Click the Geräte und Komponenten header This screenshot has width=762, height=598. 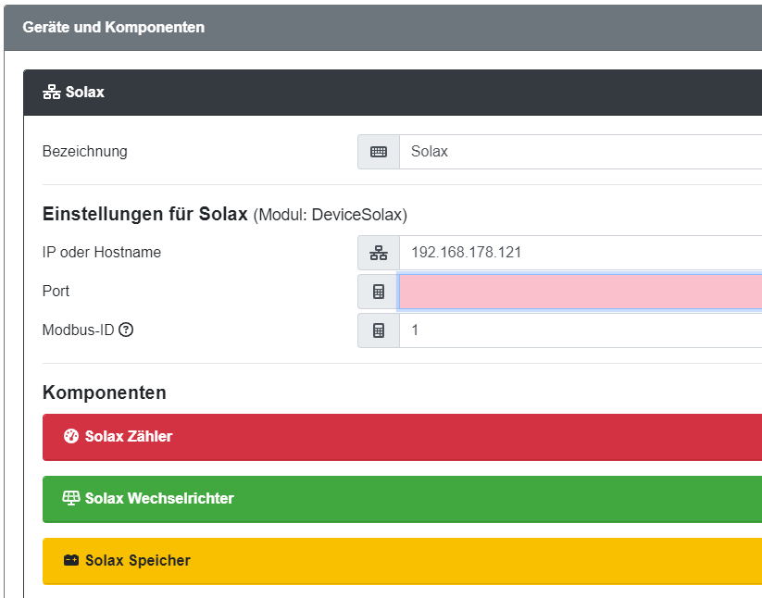point(383,28)
